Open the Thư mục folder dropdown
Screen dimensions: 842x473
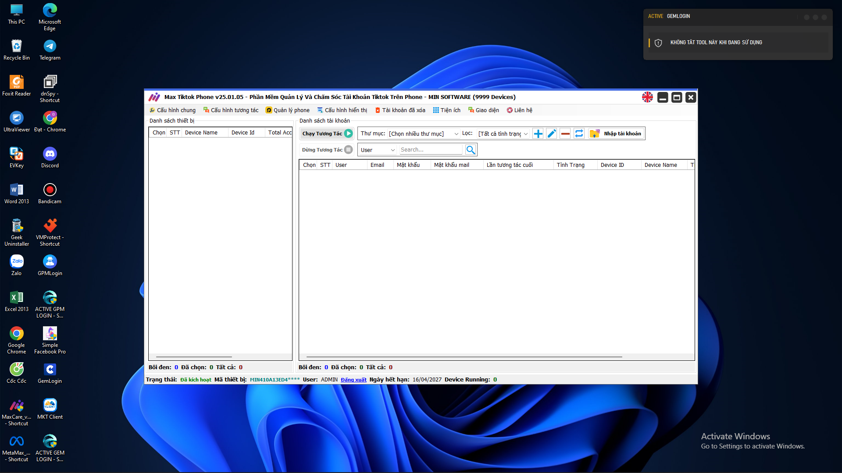tap(424, 134)
